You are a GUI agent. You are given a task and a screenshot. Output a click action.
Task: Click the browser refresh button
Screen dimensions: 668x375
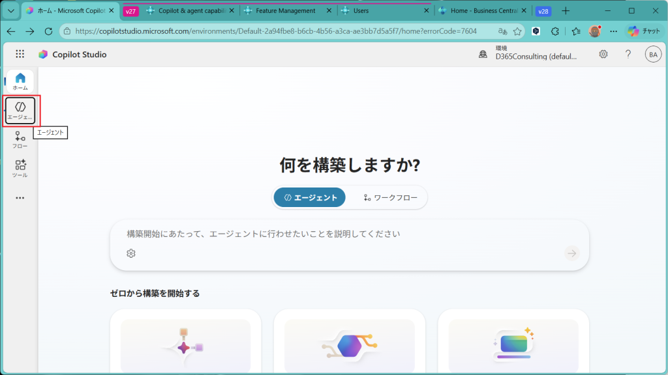click(48, 31)
